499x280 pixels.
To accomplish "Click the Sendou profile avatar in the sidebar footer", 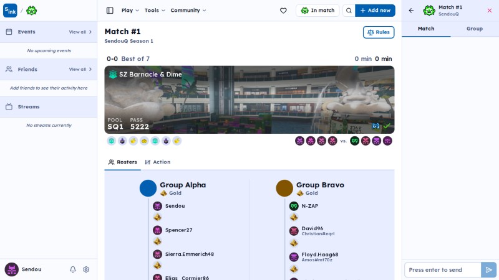I will 11,269.
